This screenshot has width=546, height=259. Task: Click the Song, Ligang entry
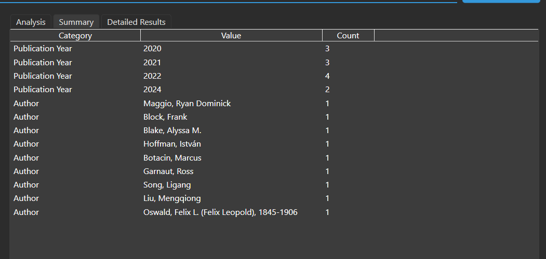[x=167, y=185]
